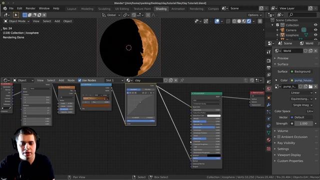Expand the Preview panel in World properties
The image size is (320, 180).
click(282, 58)
